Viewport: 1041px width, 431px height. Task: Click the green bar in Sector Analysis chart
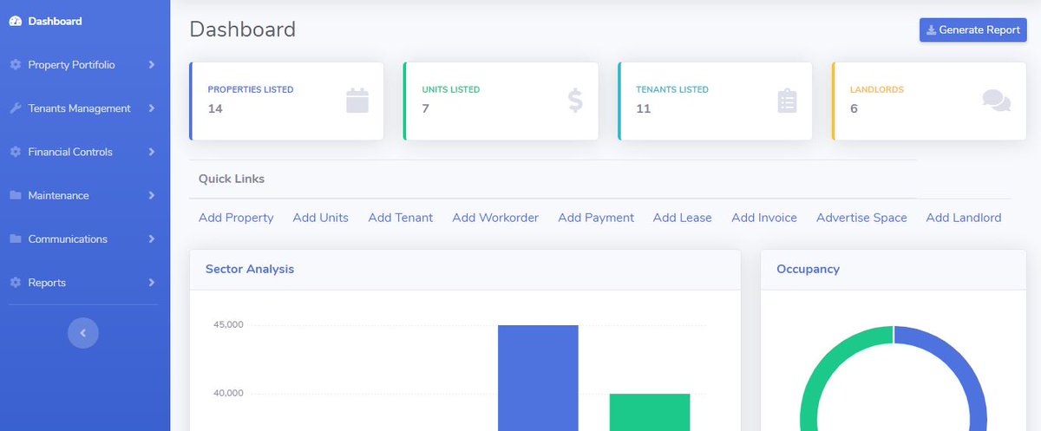click(650, 413)
